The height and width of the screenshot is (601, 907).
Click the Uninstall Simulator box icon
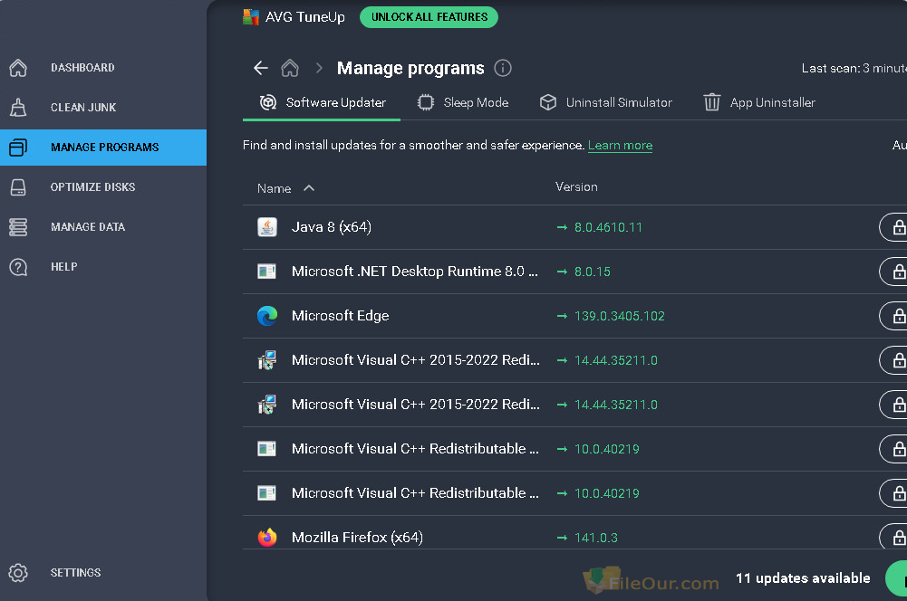[548, 103]
